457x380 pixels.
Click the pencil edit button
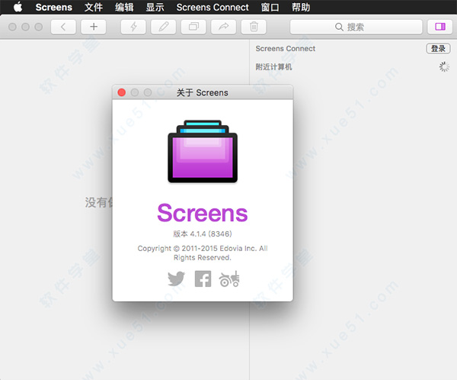[164, 27]
